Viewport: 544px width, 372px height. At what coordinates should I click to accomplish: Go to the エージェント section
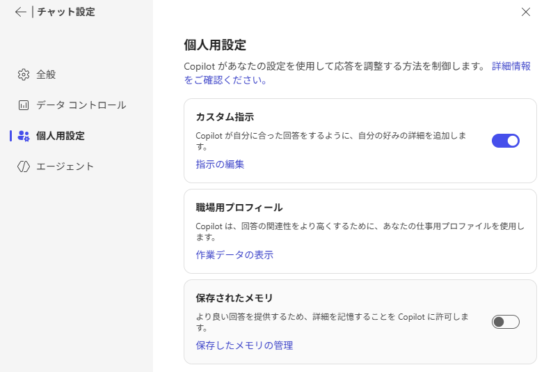65,166
